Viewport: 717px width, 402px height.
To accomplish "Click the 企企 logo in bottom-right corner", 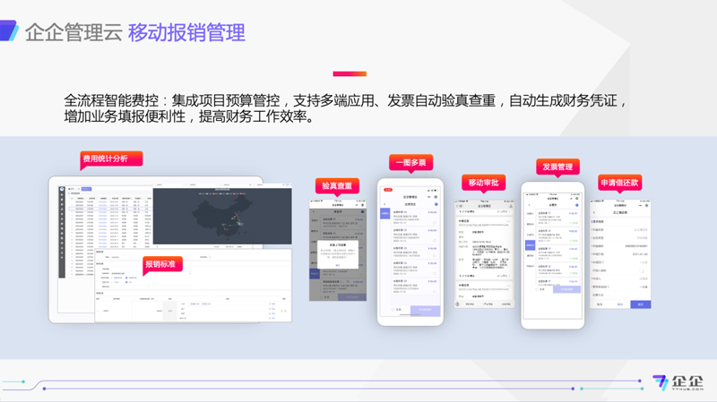I will pyautogui.click(x=678, y=382).
